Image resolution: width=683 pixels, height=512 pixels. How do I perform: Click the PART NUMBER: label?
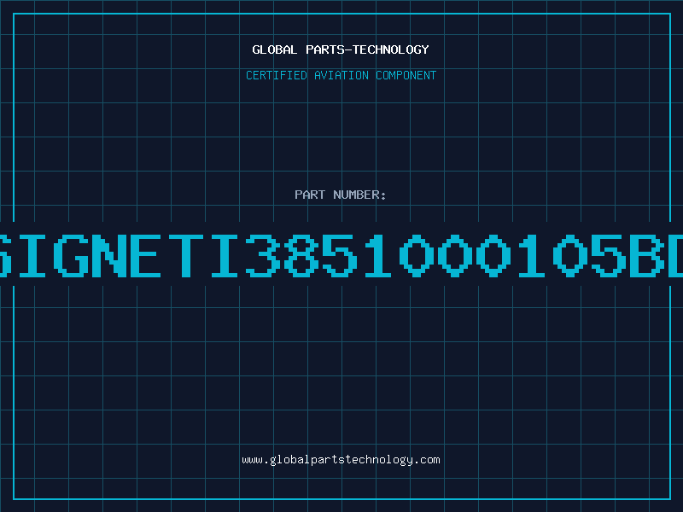[341, 195]
